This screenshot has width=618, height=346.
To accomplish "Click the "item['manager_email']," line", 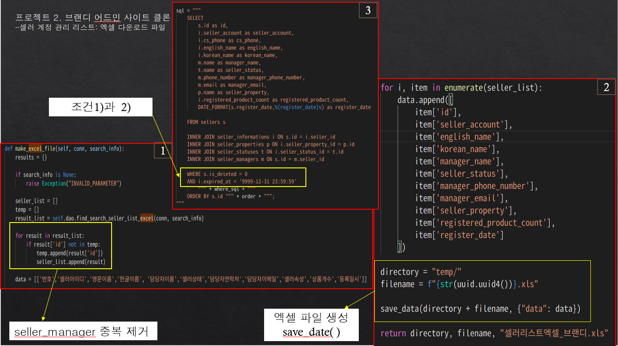I will (x=461, y=199).
